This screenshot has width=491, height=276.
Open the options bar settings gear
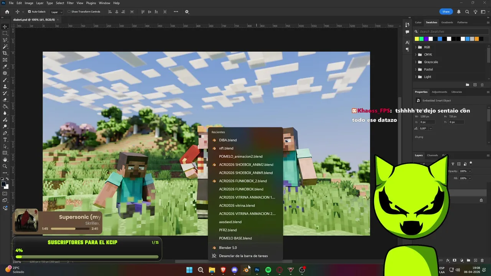187,12
